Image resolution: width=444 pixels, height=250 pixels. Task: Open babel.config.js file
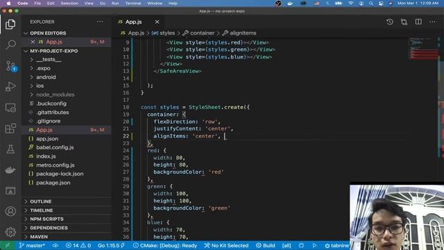pyautogui.click(x=67, y=147)
